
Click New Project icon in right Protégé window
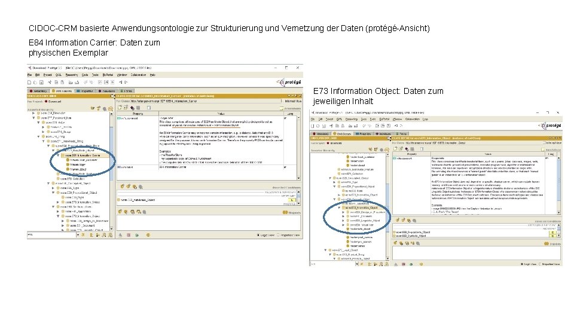tap(313, 126)
